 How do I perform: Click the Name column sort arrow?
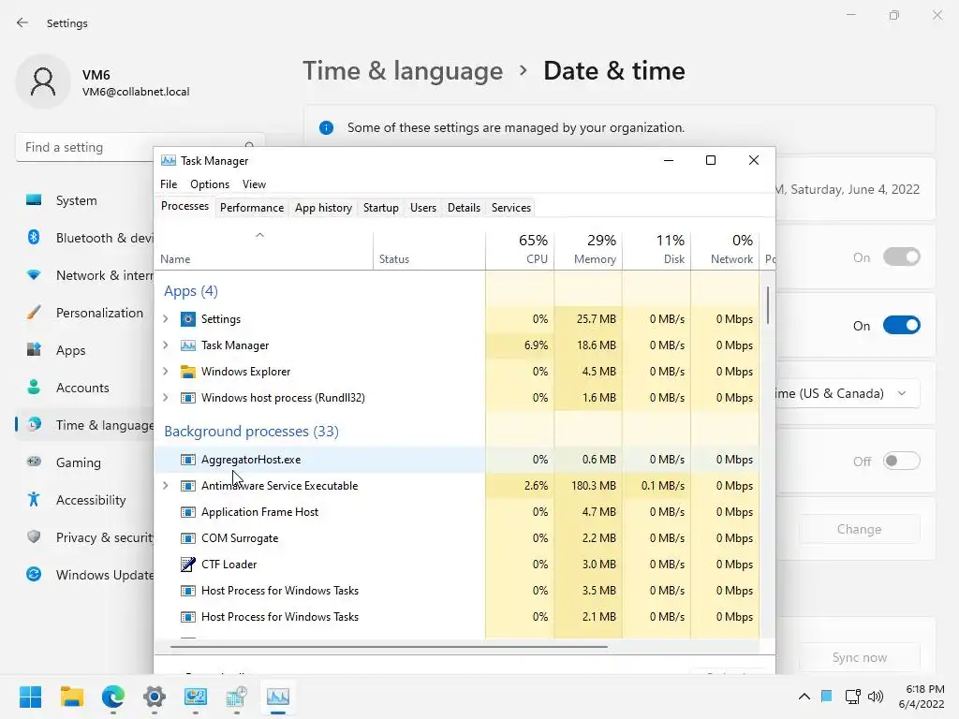pyautogui.click(x=259, y=235)
